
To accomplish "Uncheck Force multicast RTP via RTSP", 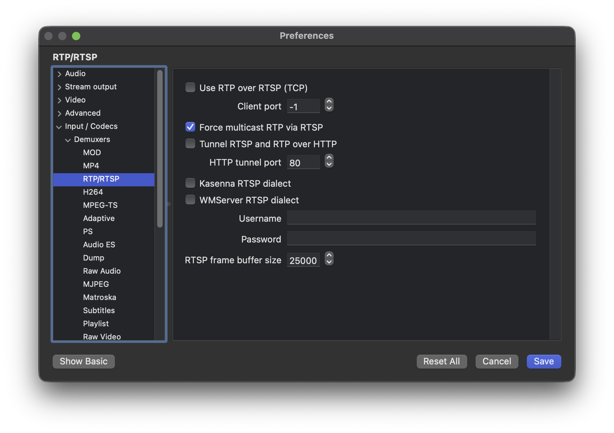I will point(190,127).
